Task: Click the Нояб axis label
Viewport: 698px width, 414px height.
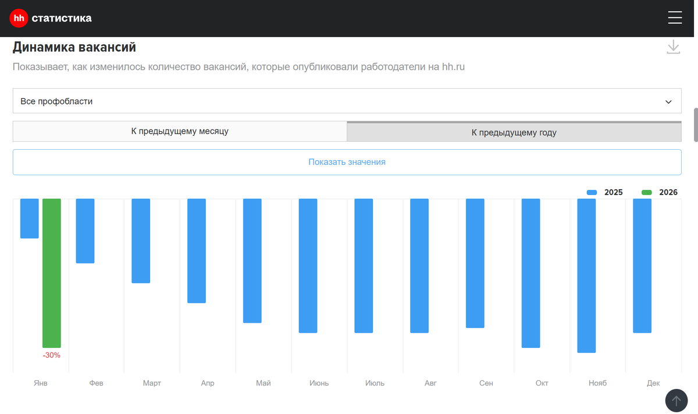Action: pyautogui.click(x=597, y=383)
